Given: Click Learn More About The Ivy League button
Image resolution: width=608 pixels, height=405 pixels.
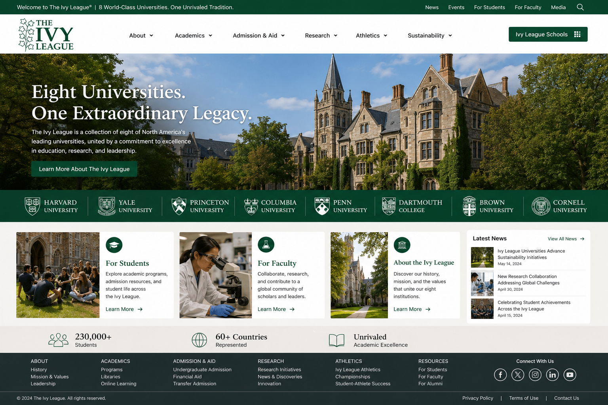Looking at the screenshot, I should click(84, 169).
